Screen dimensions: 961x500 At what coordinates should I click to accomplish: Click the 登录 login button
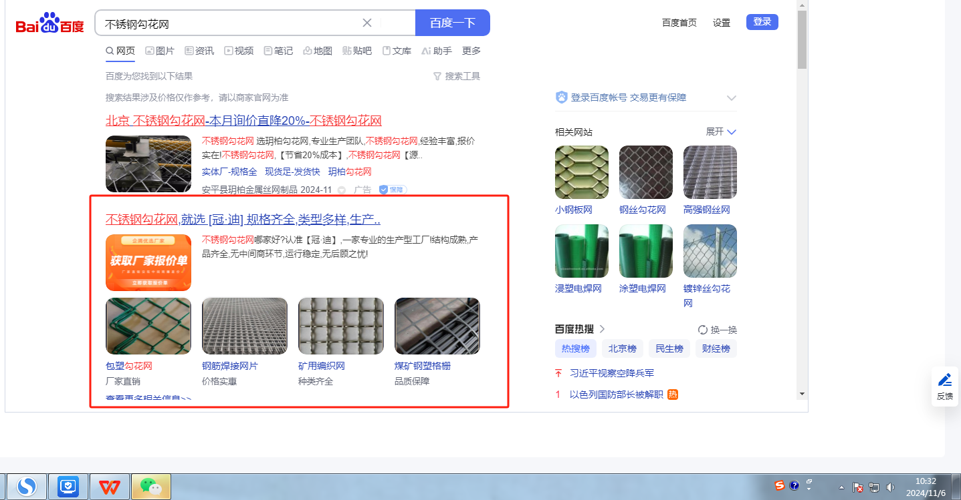pyautogui.click(x=762, y=22)
